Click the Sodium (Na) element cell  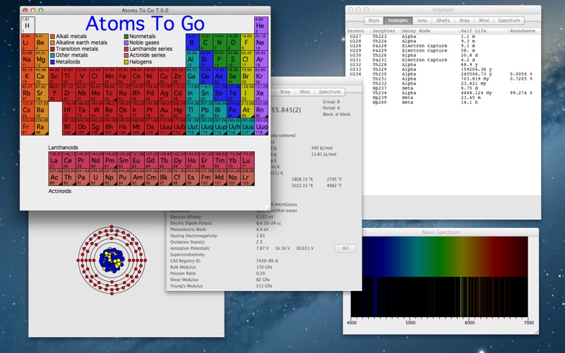tap(28, 59)
